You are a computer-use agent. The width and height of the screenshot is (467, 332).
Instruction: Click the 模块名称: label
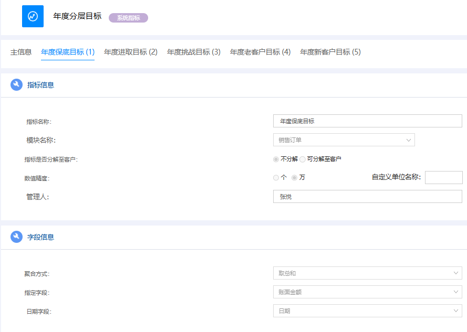coord(41,140)
